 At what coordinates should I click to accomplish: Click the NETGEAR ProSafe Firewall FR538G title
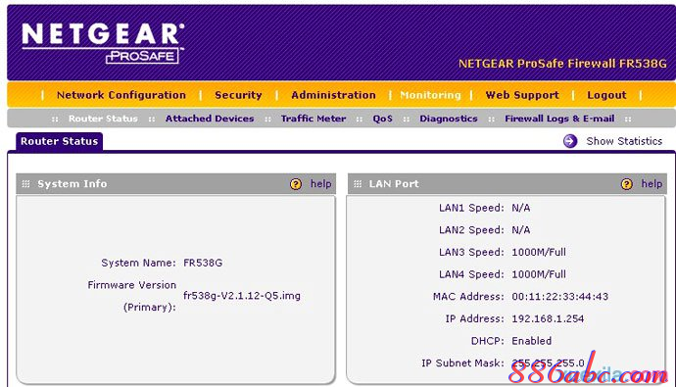click(562, 64)
